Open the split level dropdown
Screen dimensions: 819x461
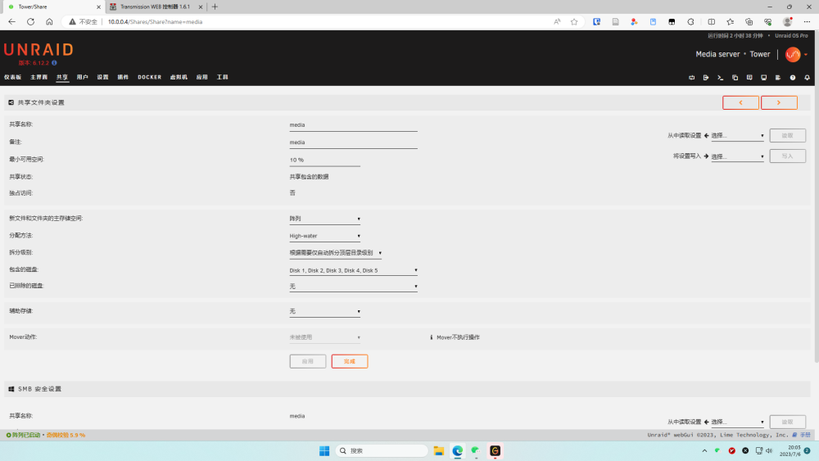(x=335, y=253)
